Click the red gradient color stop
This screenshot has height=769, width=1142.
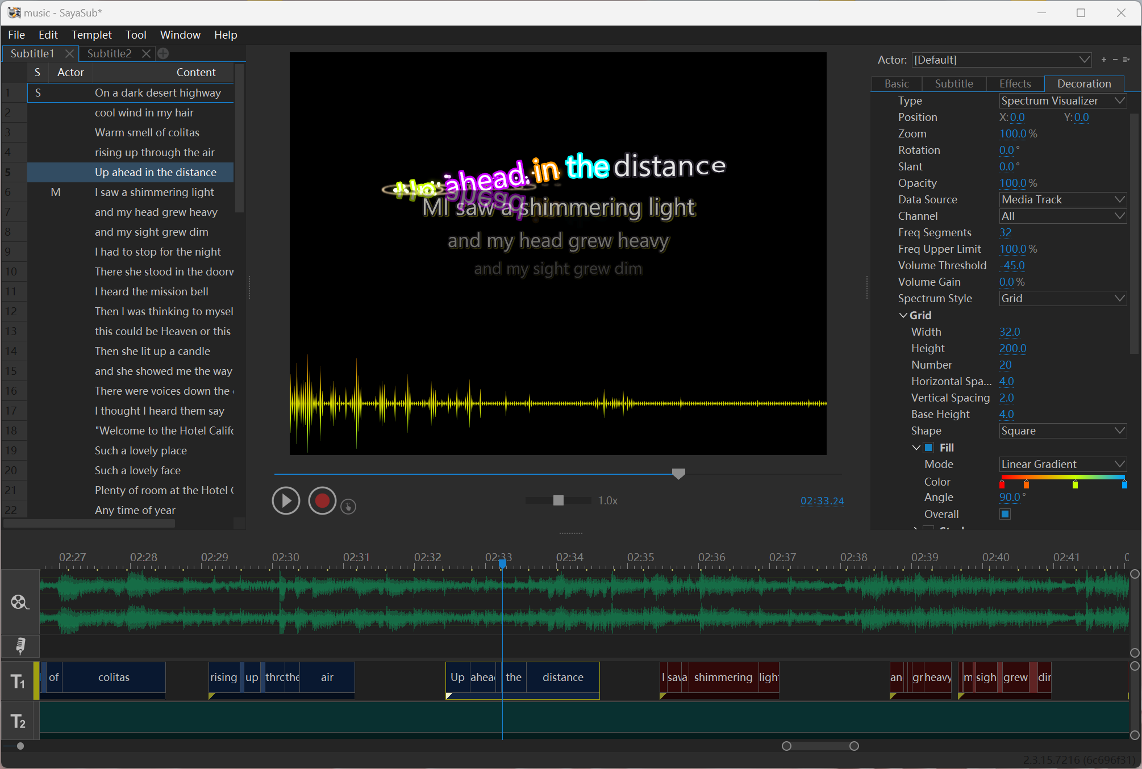1002,484
